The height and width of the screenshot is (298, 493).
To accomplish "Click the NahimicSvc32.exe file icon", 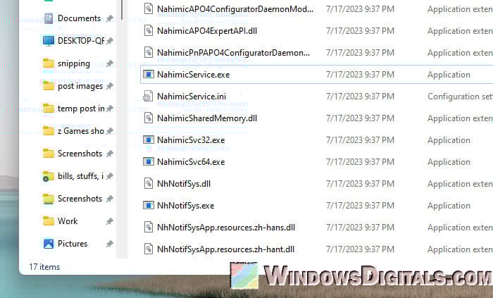I will [x=149, y=140].
